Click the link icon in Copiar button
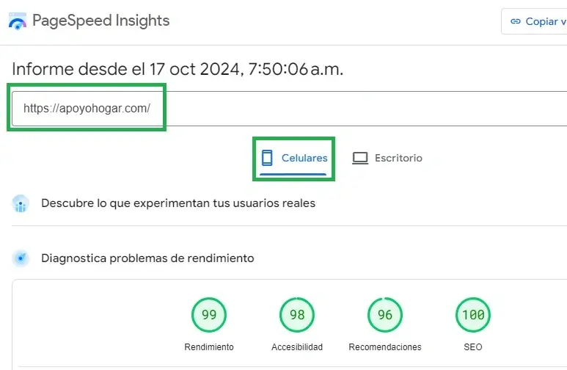This screenshot has width=567, height=370. pos(515,21)
